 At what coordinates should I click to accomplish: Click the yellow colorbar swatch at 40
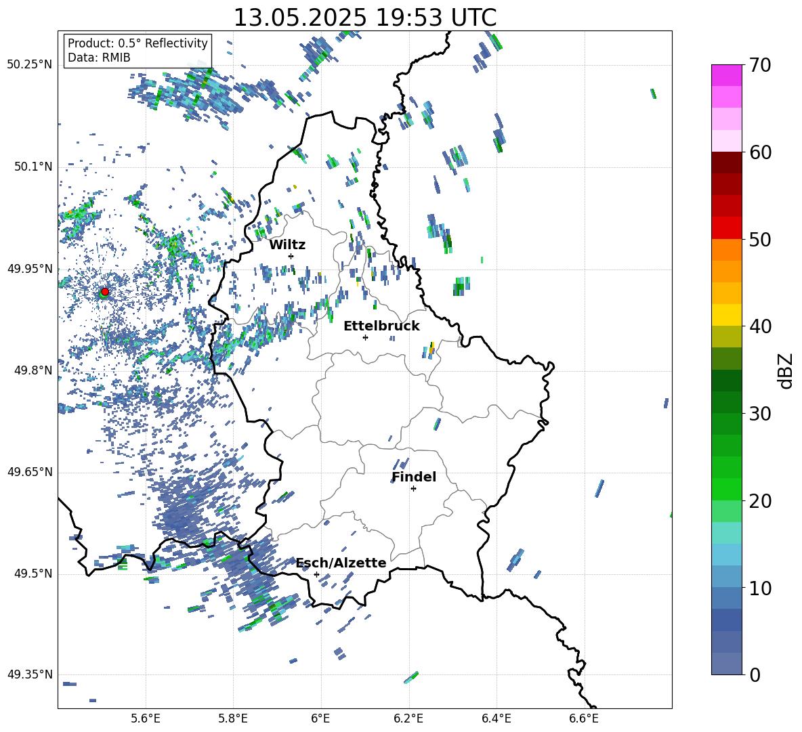pyautogui.click(x=726, y=315)
